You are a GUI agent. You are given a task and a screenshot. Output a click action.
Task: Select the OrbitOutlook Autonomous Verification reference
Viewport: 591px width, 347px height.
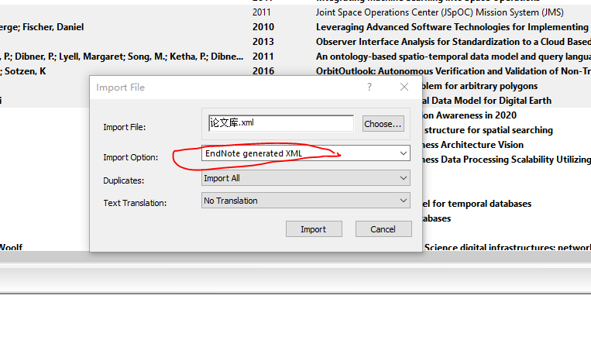tap(453, 71)
